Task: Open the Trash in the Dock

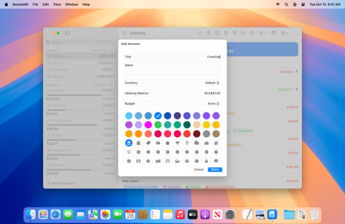Action: pos(314,214)
